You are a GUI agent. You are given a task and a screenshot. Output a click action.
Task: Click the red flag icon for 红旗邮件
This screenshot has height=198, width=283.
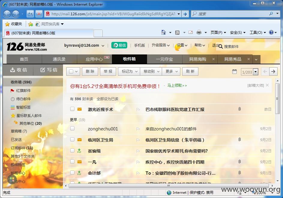tap(12, 91)
